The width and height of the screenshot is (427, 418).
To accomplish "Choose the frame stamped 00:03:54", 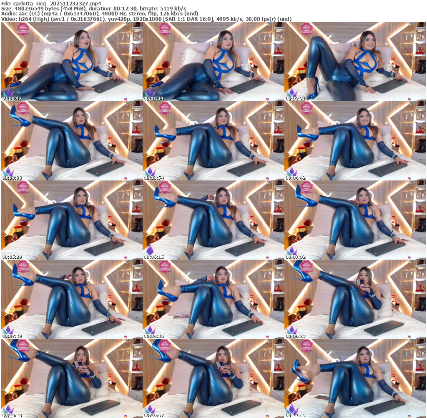I will click(213, 141).
